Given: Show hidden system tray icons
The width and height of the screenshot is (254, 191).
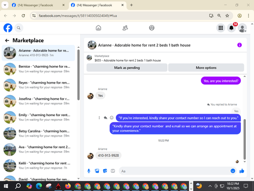Looking at the screenshot, I should click(x=210, y=186).
